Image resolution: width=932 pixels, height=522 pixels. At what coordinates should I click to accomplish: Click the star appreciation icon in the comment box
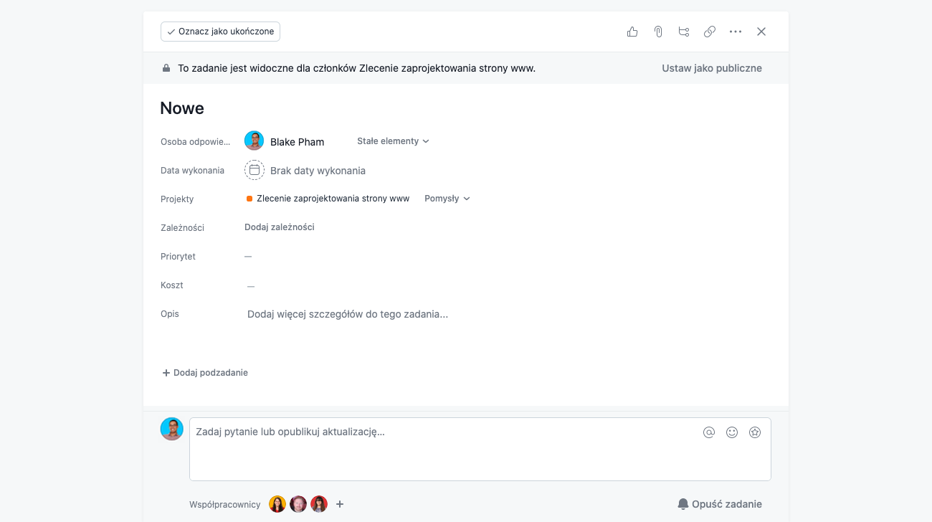pos(755,432)
